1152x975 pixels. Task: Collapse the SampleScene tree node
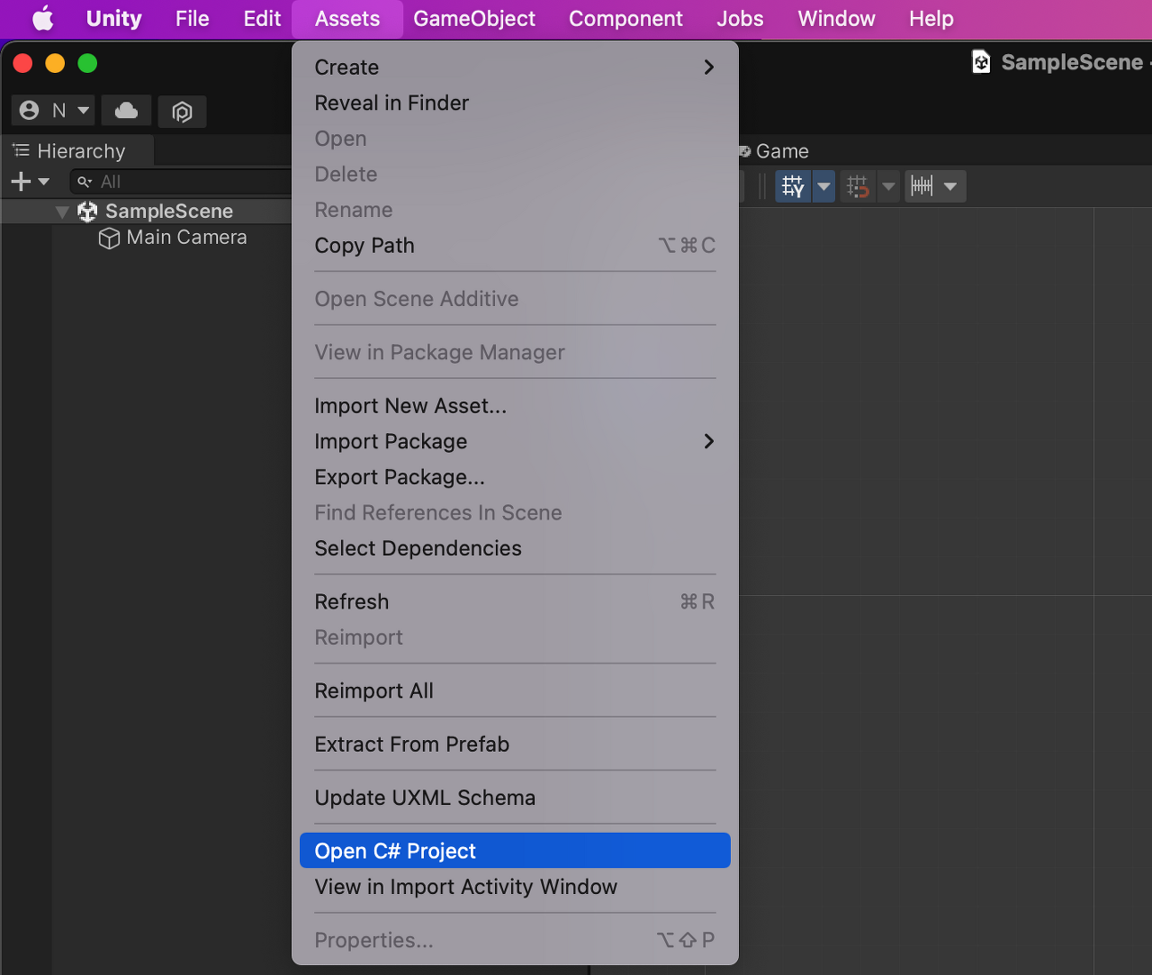62,212
